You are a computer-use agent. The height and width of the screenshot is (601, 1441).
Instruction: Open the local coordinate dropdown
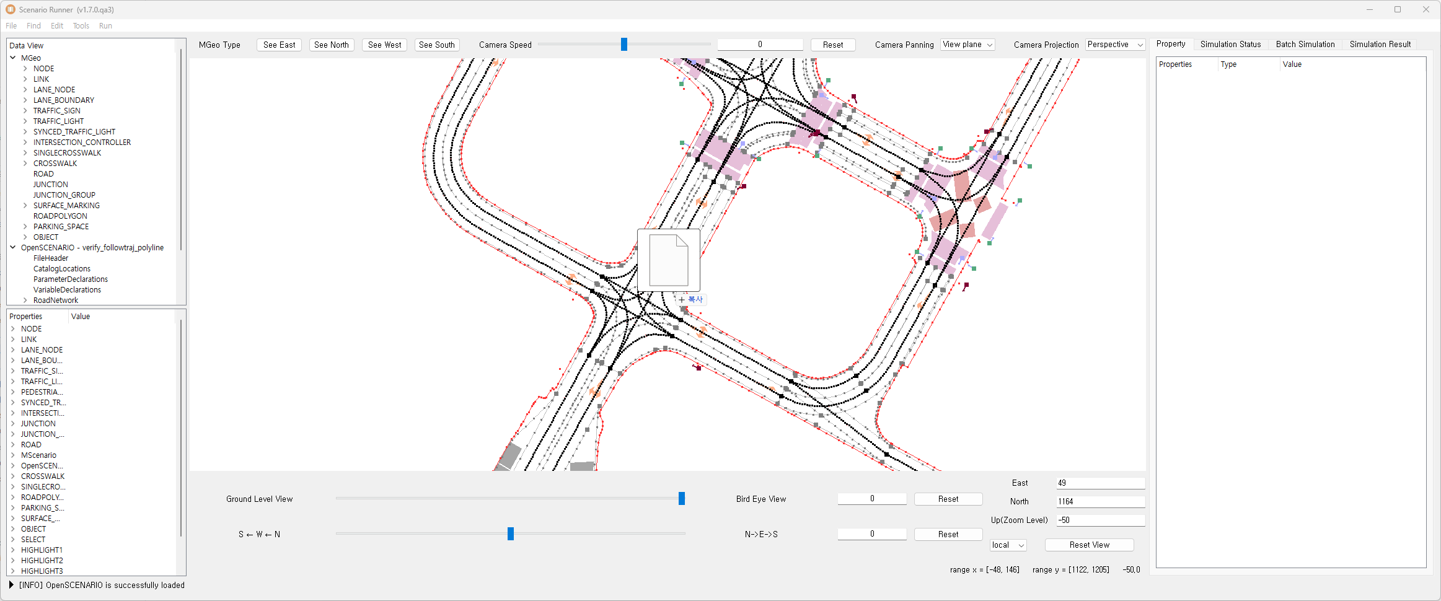pyautogui.click(x=1008, y=545)
